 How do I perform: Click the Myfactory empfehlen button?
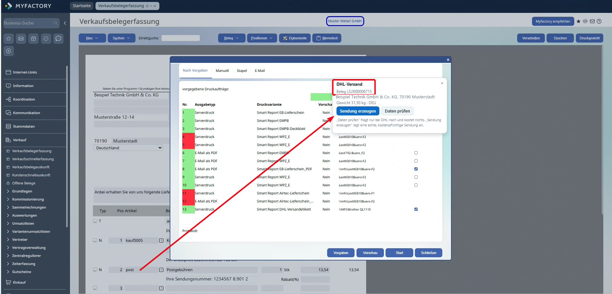click(553, 21)
